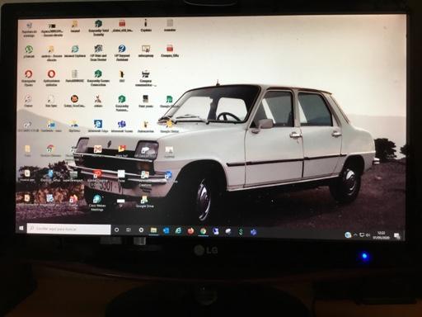Expand the hidden system tray icons

(355, 234)
